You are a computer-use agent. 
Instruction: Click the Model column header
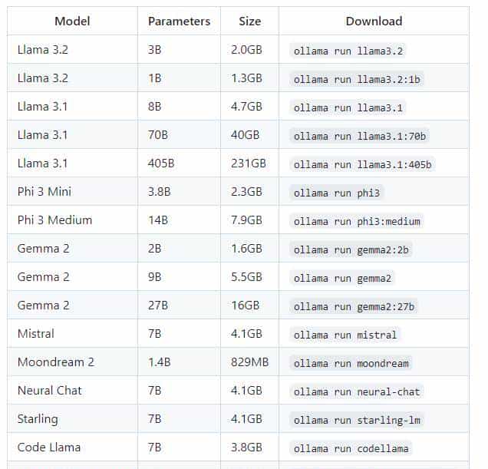click(x=72, y=21)
